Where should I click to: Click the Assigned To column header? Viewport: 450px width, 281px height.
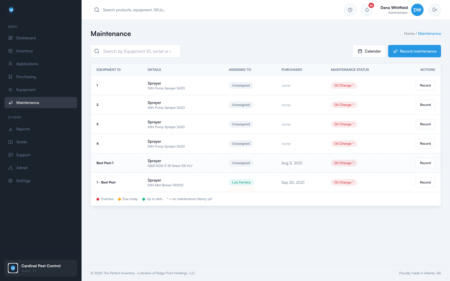tap(240, 70)
